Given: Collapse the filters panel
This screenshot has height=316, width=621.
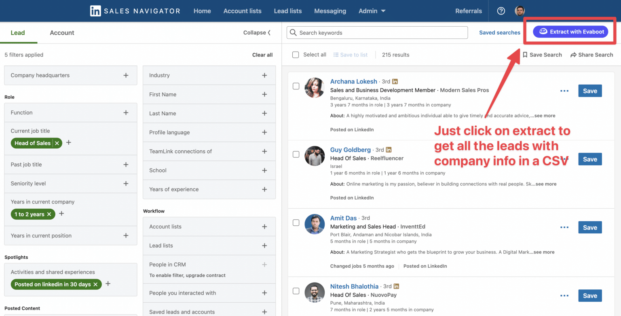Looking at the screenshot, I should click(x=256, y=32).
